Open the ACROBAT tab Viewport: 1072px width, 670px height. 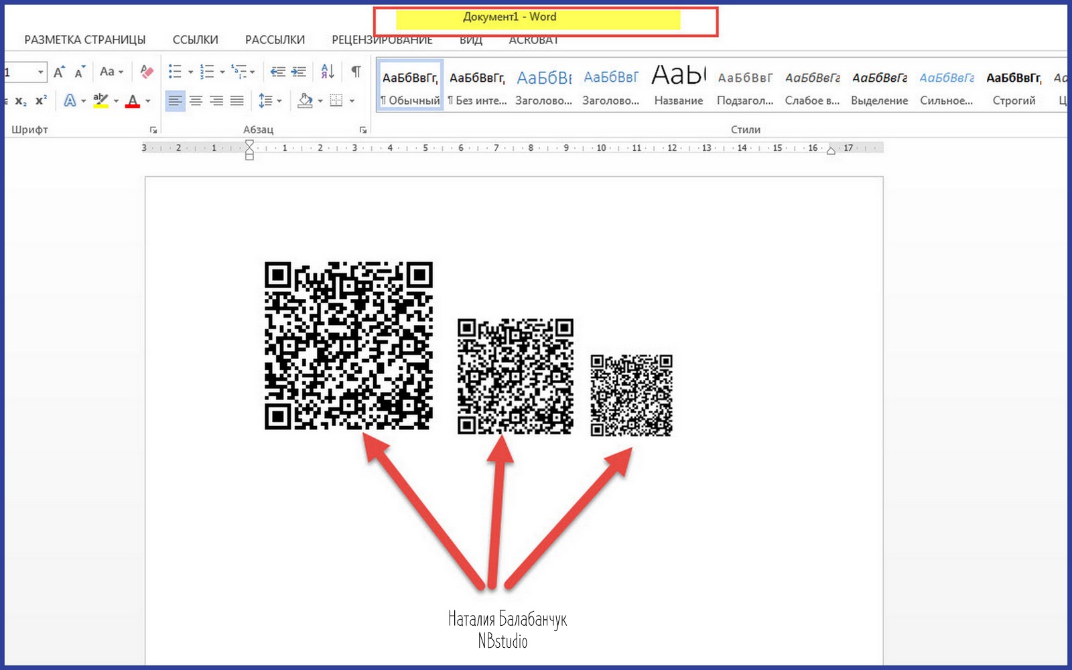tap(533, 40)
